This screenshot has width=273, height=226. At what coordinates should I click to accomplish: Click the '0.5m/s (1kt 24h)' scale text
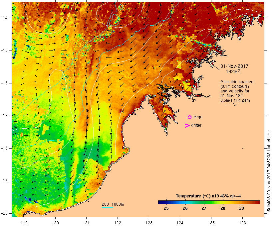235,100
